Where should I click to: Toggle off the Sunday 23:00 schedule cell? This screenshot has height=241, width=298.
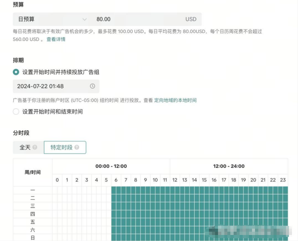pyautogui.click(x=283, y=238)
